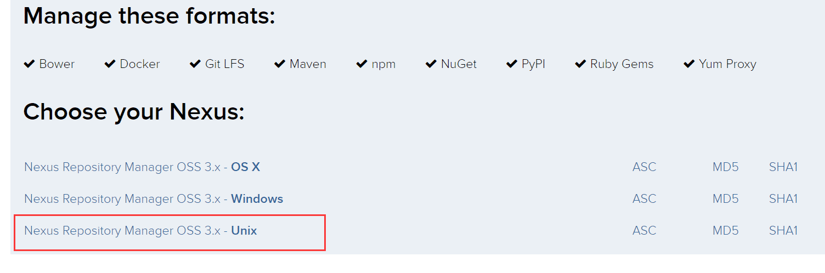Click the checkmark beside NuGet
This screenshot has height=273, width=825.
tap(431, 64)
